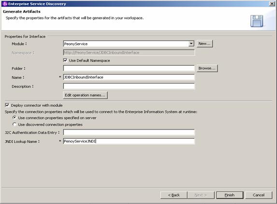This screenshot has height=204, width=277.
Task: Toggle the Use Default Namespace checkbox
Action: pos(65,60)
